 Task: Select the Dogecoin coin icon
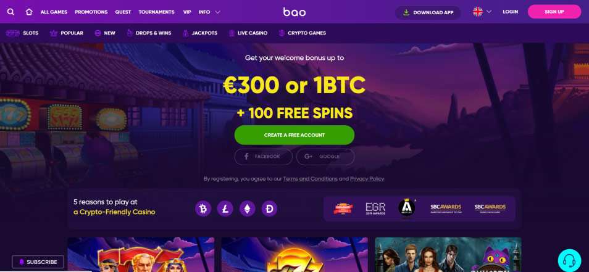(x=269, y=208)
